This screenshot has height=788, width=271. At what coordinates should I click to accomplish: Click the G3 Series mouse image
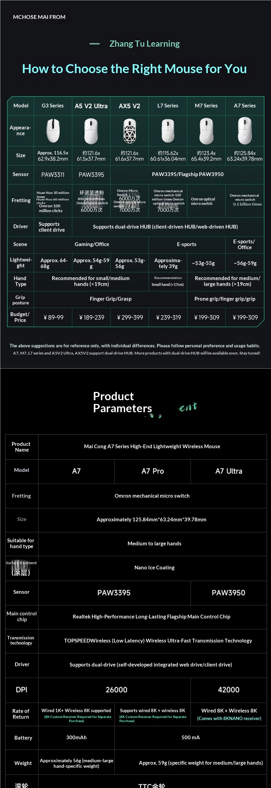coord(53,130)
